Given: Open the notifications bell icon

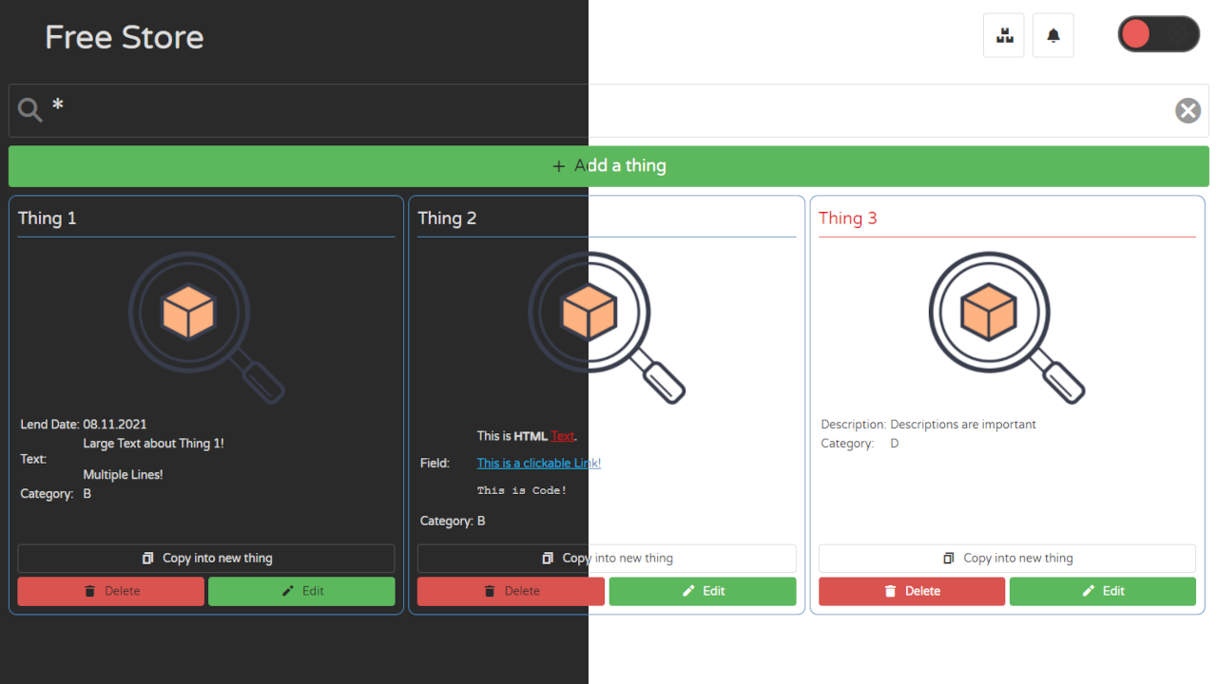Looking at the screenshot, I should point(1053,35).
